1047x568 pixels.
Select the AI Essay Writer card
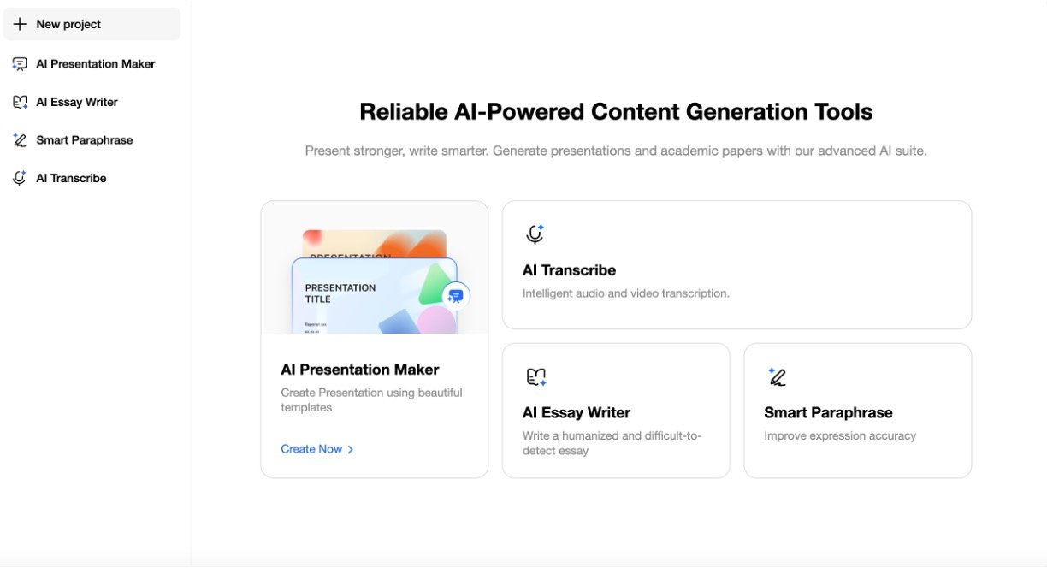pos(616,411)
